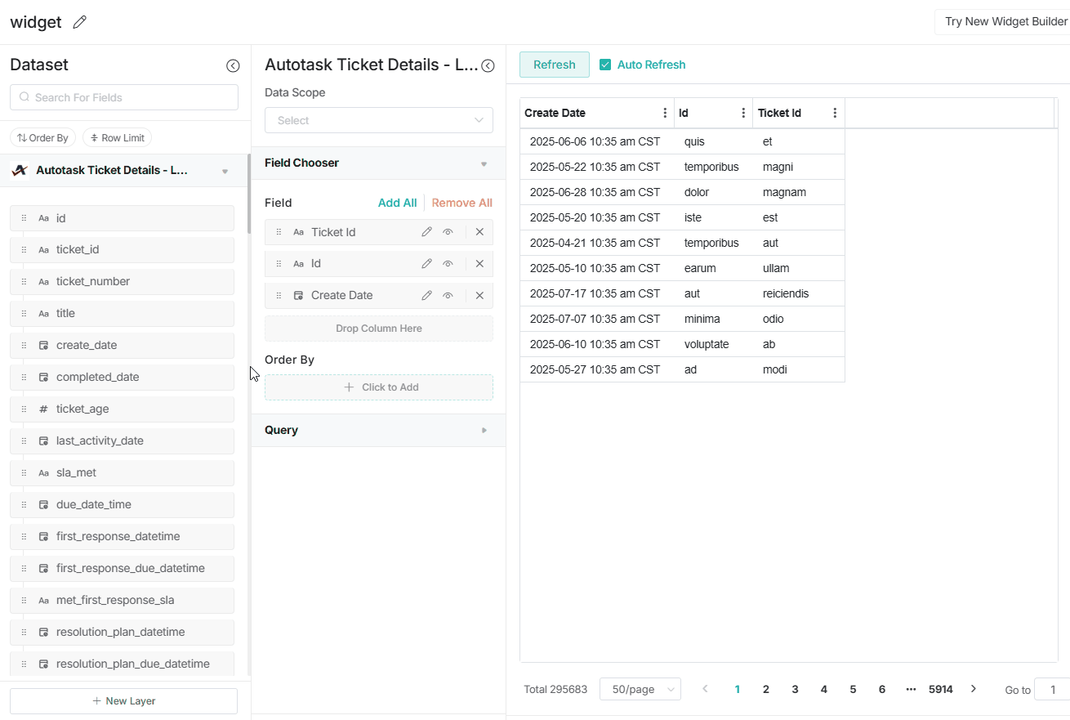
Task: Expand the Query section
Action: coord(379,430)
